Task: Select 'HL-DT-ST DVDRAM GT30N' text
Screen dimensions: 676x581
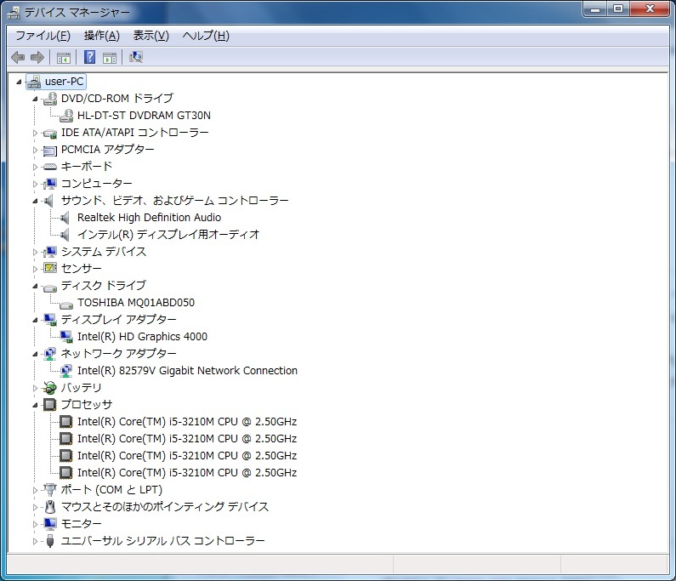Action: click(144, 116)
